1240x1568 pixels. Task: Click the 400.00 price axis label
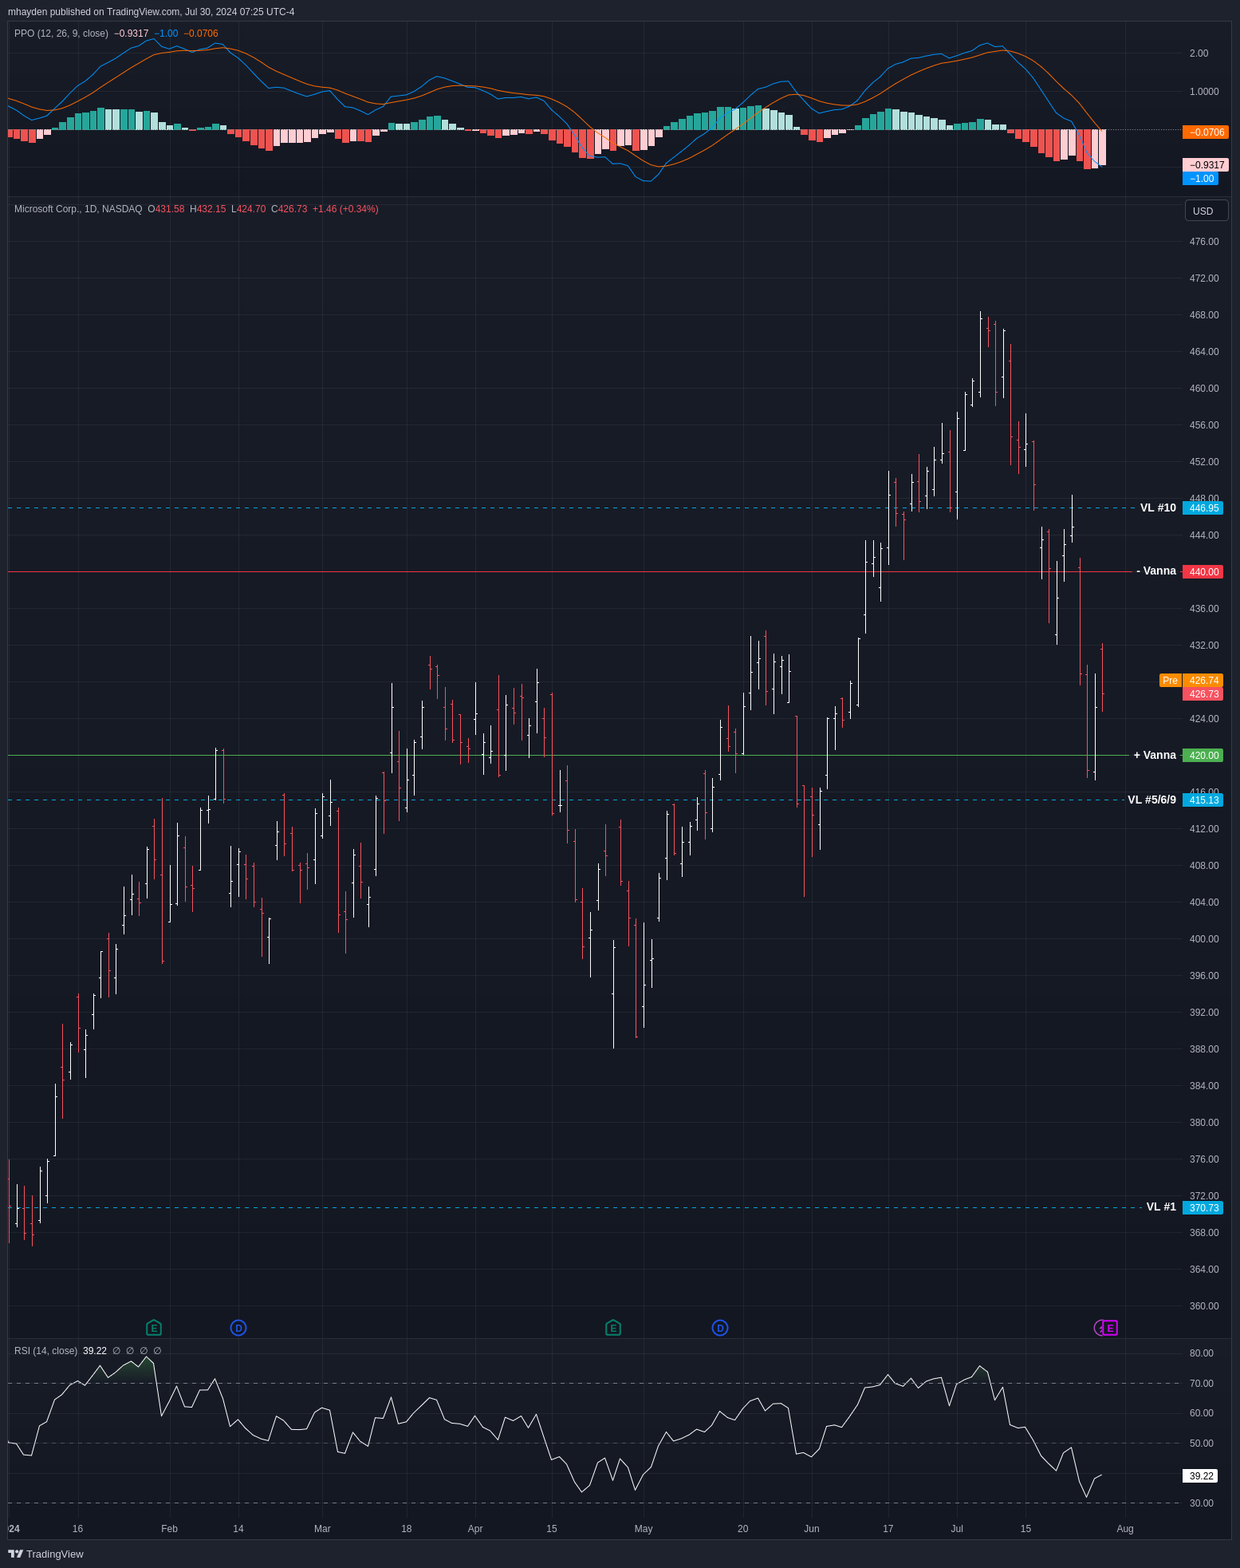(x=1204, y=939)
